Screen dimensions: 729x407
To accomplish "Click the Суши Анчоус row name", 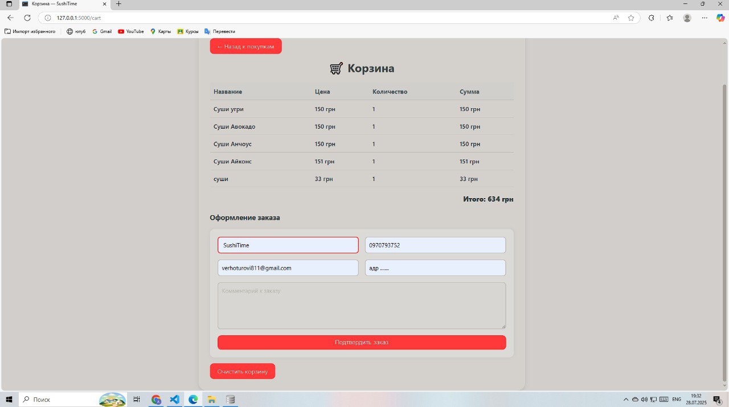I will pos(232,144).
